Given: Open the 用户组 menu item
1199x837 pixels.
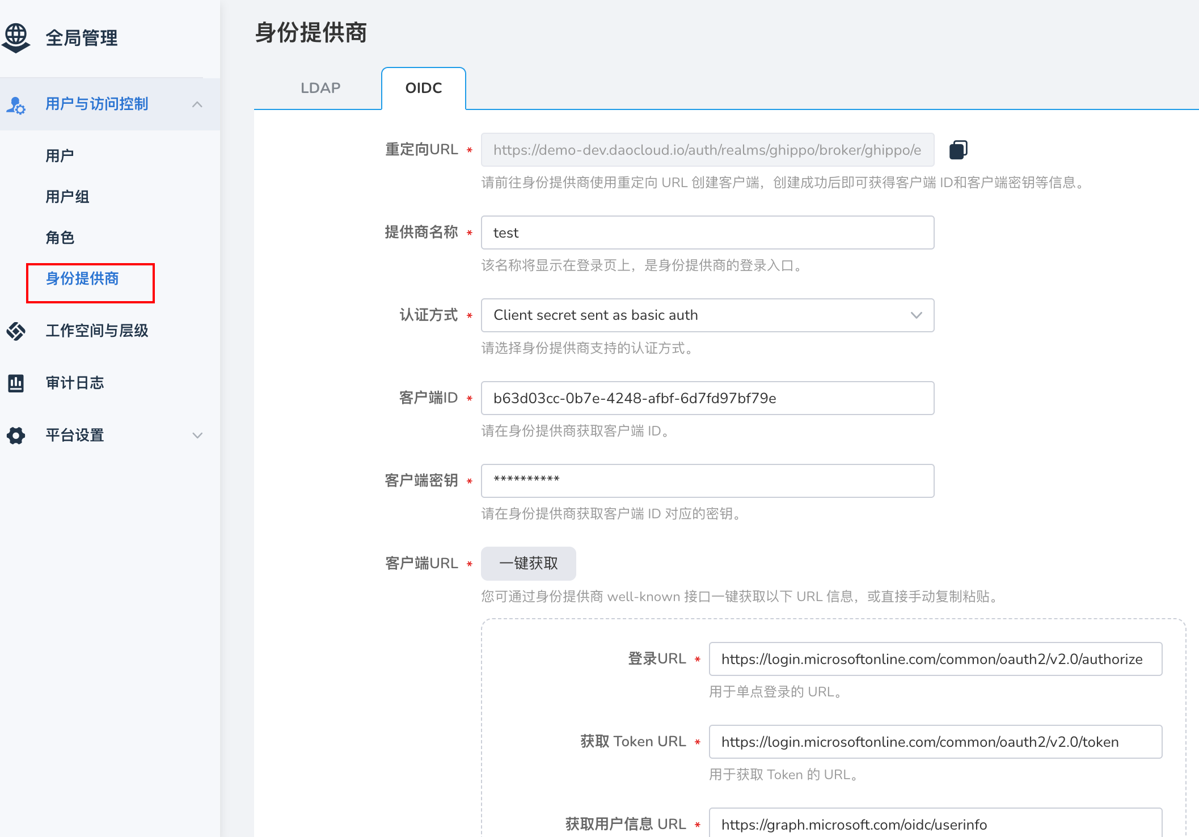Looking at the screenshot, I should point(67,197).
